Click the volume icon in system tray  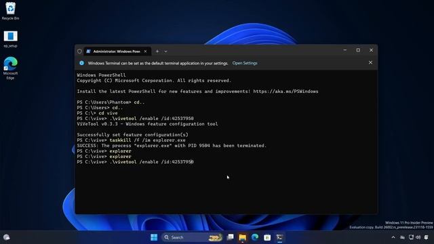(x=418, y=237)
